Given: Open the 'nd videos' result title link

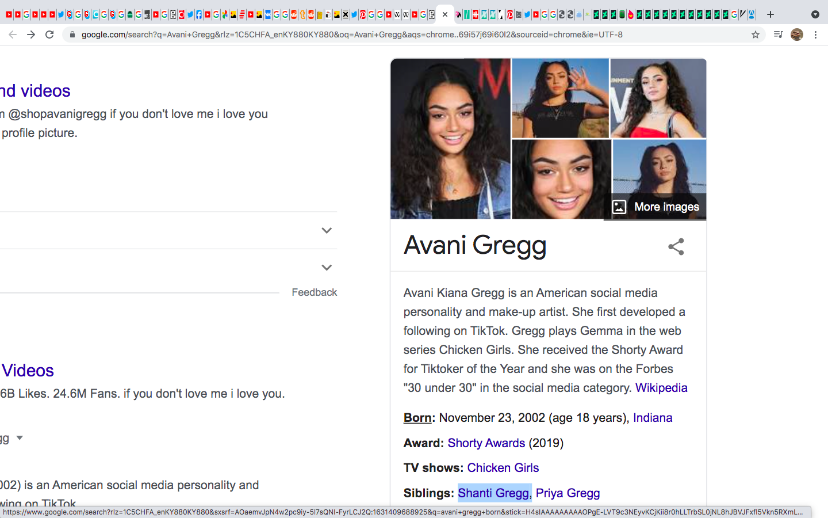Looking at the screenshot, I should tap(35, 91).
